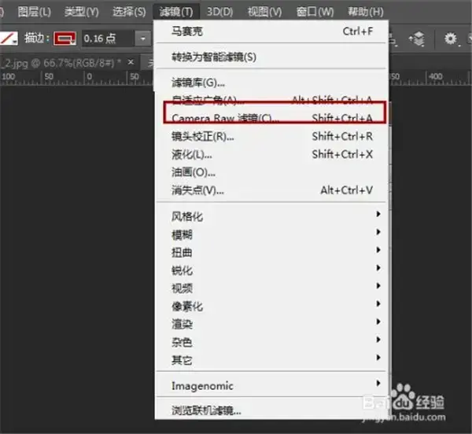This screenshot has height=434, width=472.
Task: Open 滤镜库(G)... filter gallery
Action: point(271,83)
